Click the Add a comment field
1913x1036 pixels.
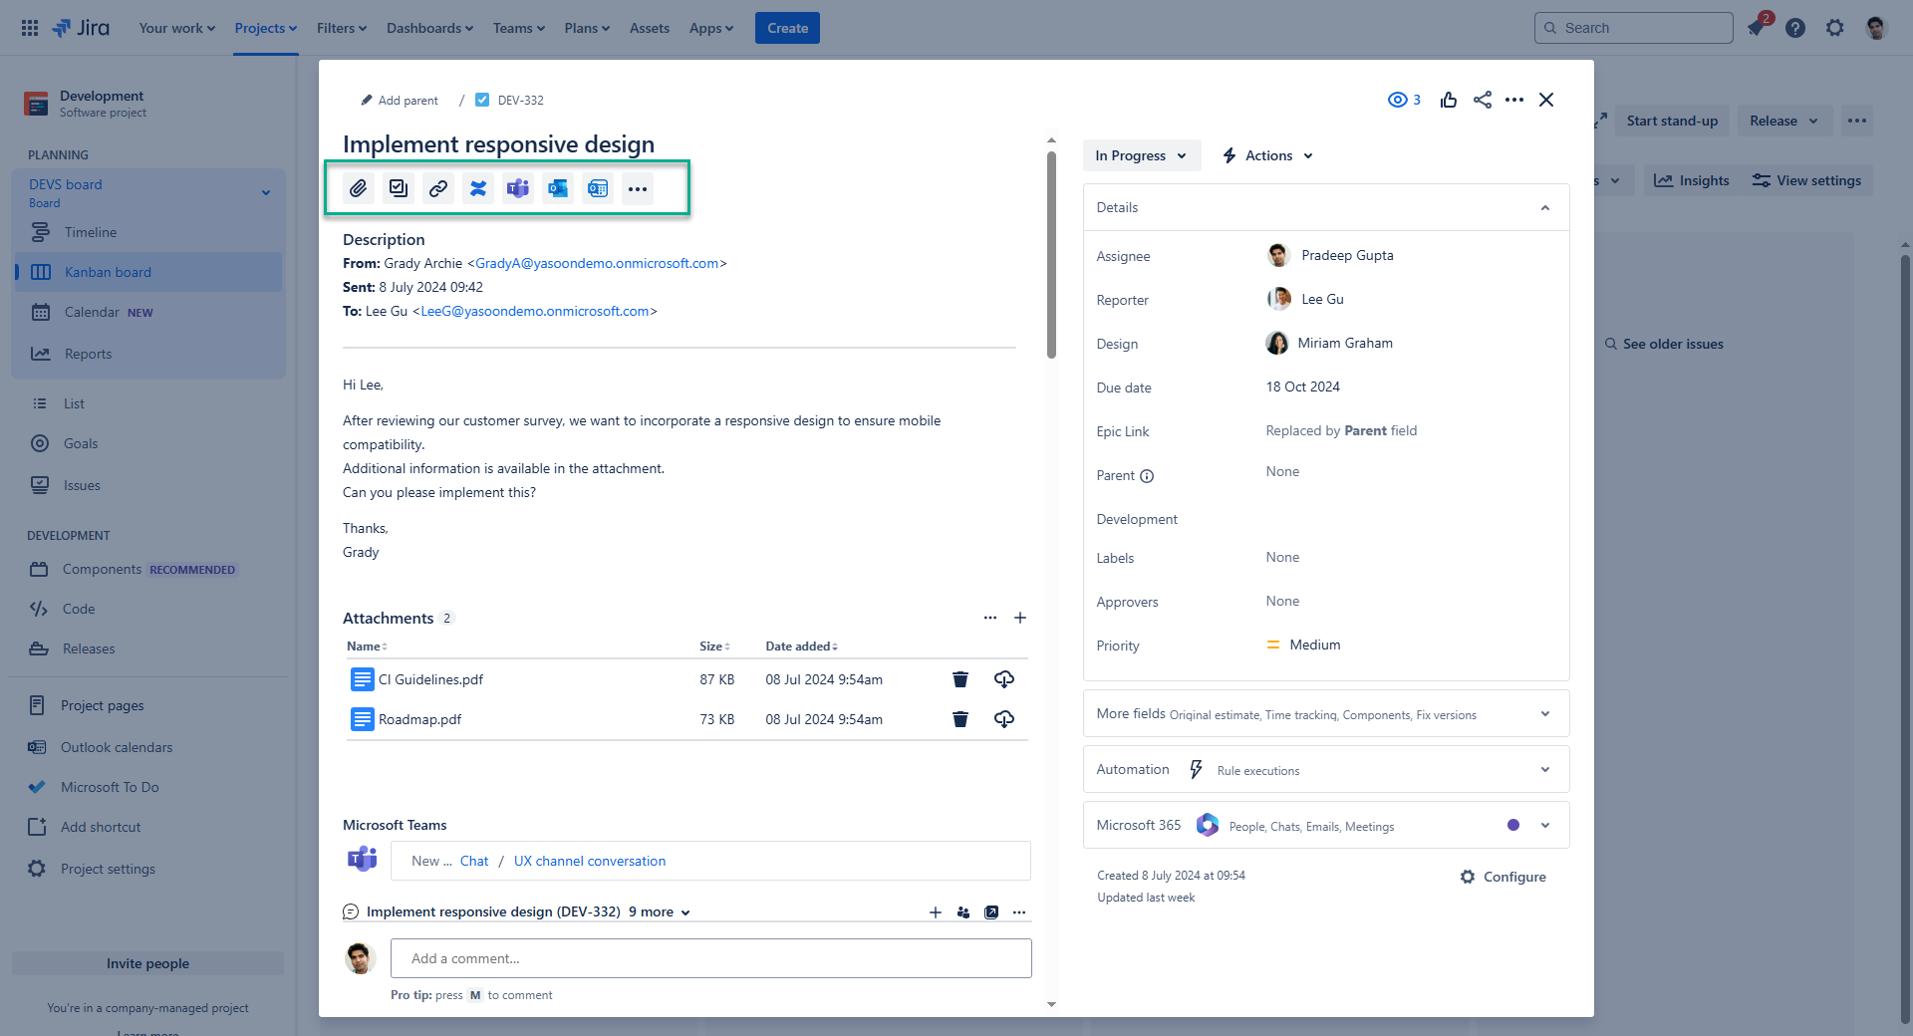[710, 958]
